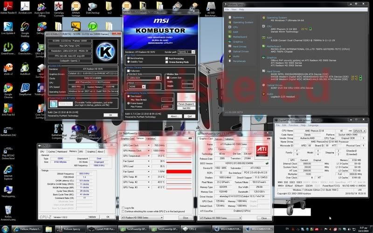Open Render path OpenGL dropdown
373x233 pixels.
pyautogui.click(x=186, y=52)
